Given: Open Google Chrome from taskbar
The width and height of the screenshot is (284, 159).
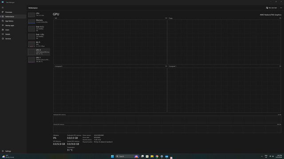Looking at the screenshot, I should (x=157, y=156).
